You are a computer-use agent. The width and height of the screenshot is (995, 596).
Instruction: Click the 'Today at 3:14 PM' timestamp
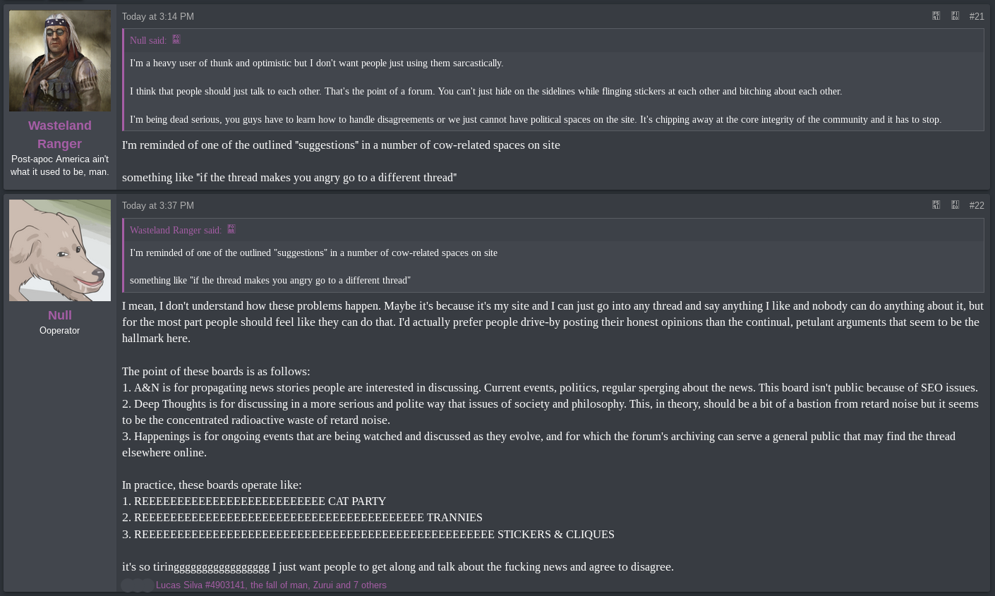tap(158, 16)
